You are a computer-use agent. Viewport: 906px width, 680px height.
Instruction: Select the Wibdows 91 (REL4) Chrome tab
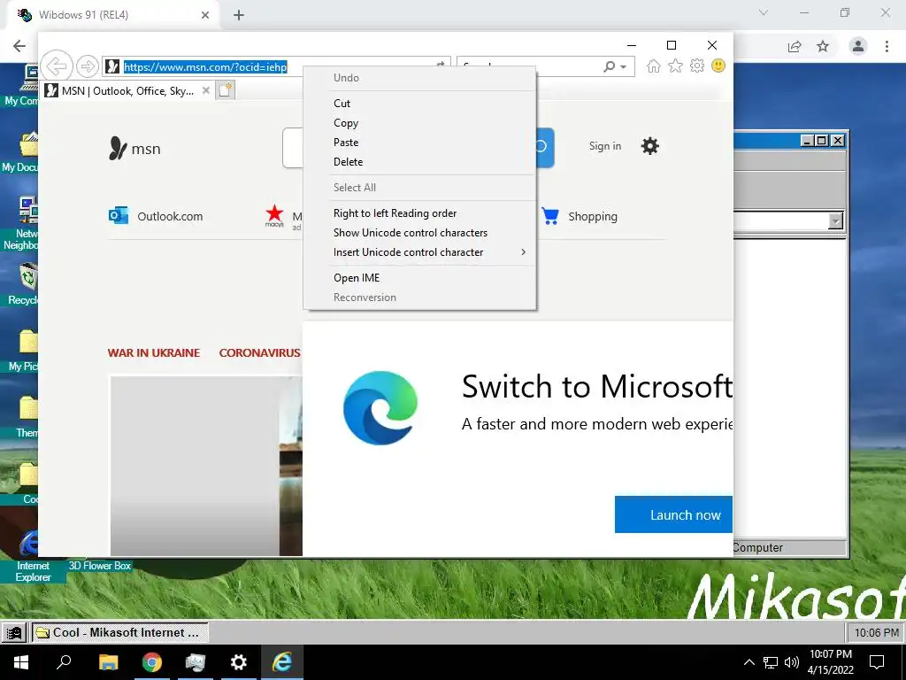[112, 15]
